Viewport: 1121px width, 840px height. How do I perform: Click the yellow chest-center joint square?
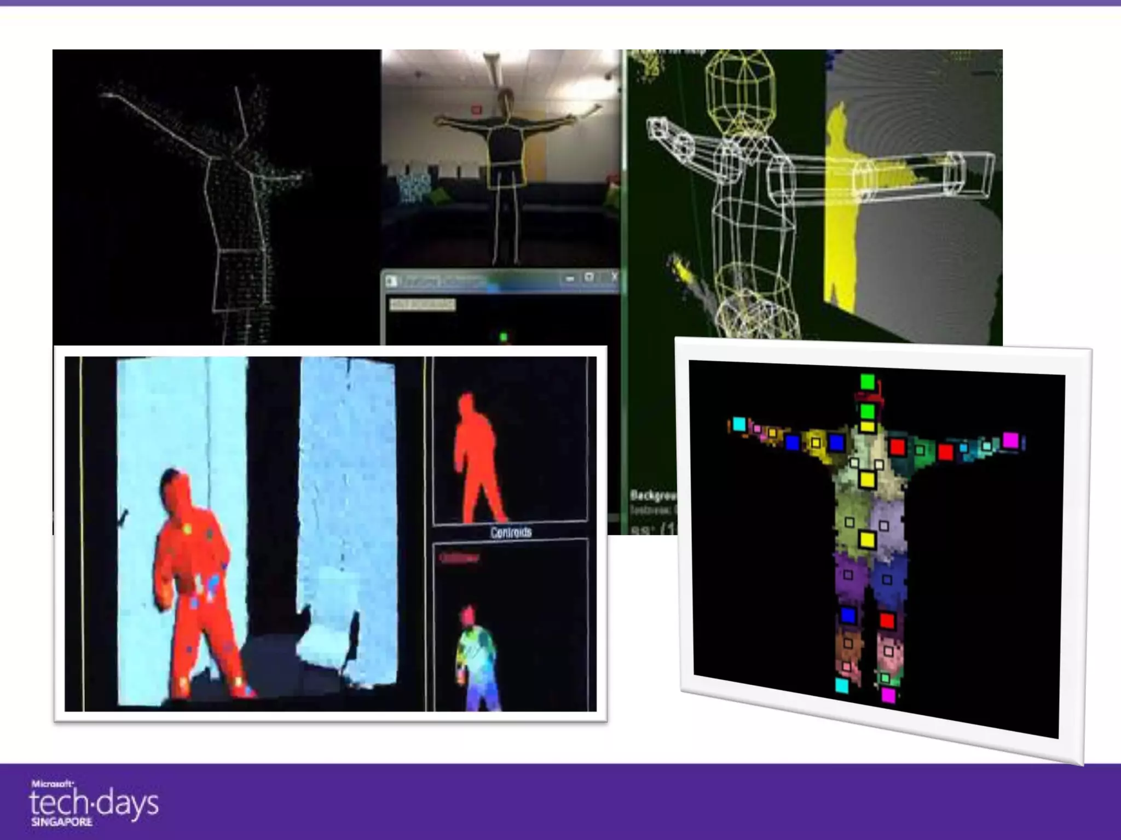click(x=866, y=480)
